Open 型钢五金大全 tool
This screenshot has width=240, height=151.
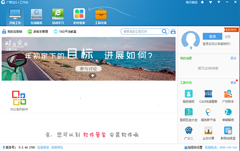(188, 115)
